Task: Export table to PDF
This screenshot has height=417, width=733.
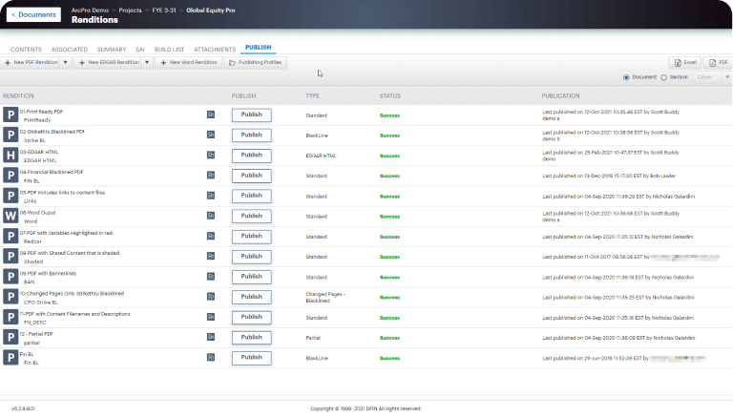Action: coord(718,63)
